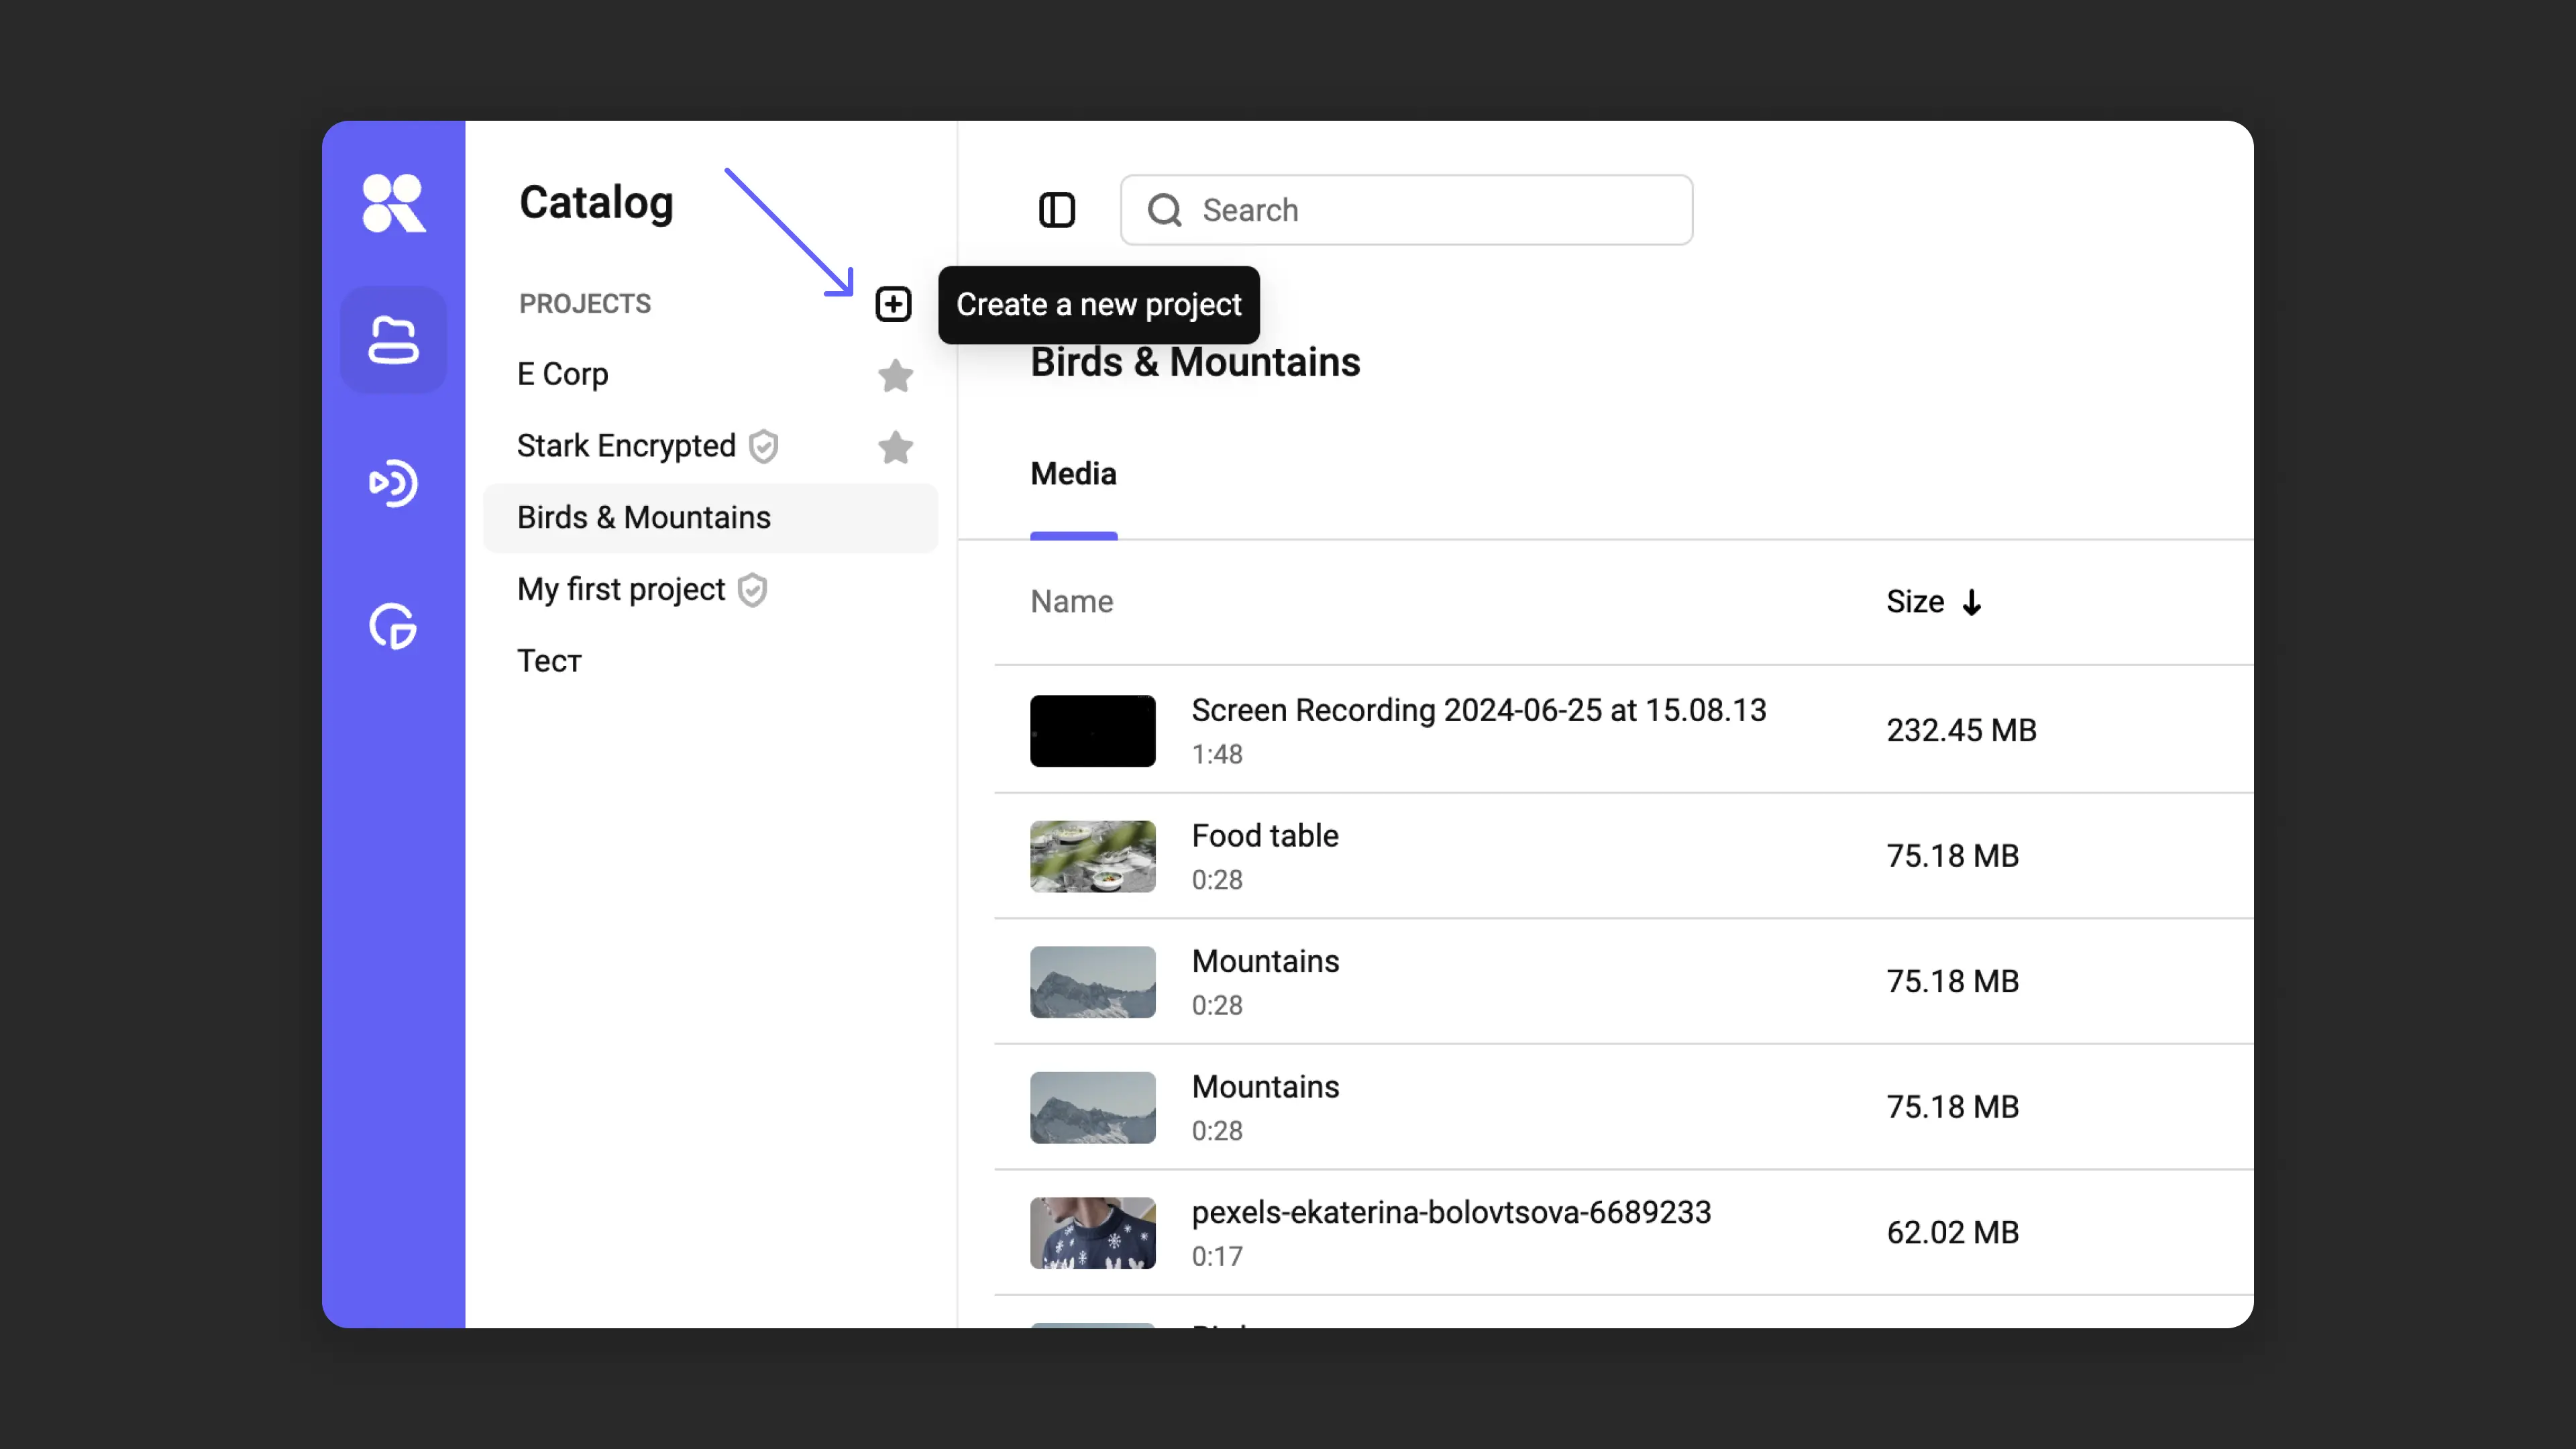The width and height of the screenshot is (2576, 1449).
Task: Click the Size sort descending arrow
Action: point(1972,603)
